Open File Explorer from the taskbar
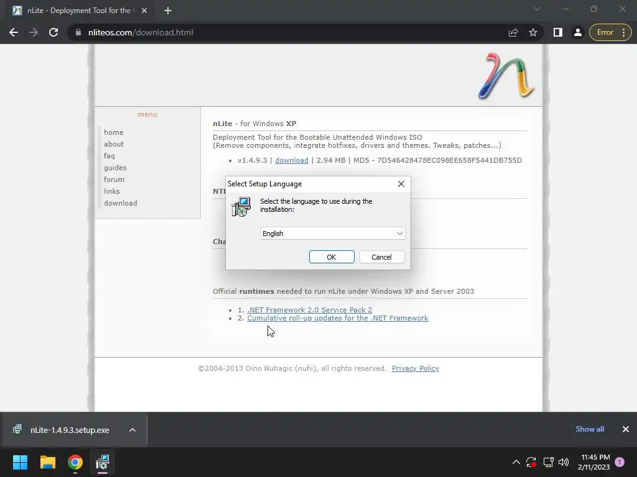The height and width of the screenshot is (477, 637). (x=47, y=462)
